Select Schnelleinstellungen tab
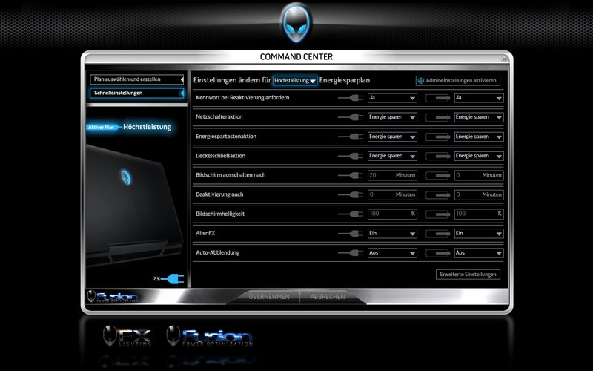593x371 pixels. click(x=137, y=93)
